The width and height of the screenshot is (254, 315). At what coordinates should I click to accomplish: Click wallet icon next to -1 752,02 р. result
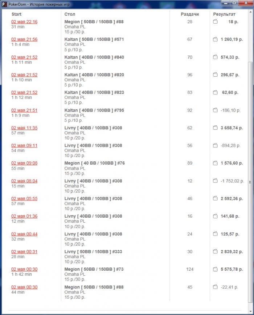click(x=215, y=181)
